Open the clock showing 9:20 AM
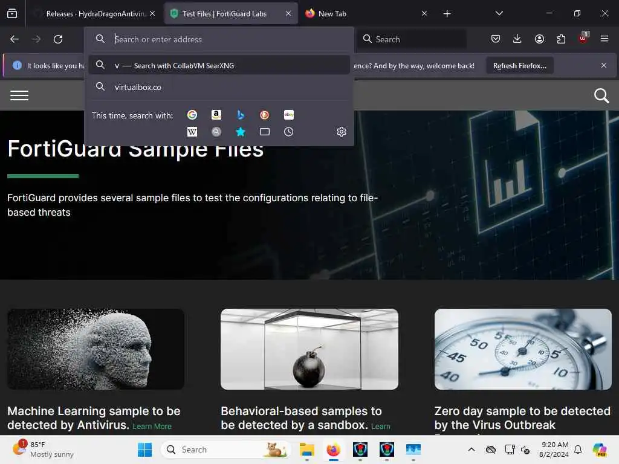This screenshot has width=619, height=464. pyautogui.click(x=554, y=449)
